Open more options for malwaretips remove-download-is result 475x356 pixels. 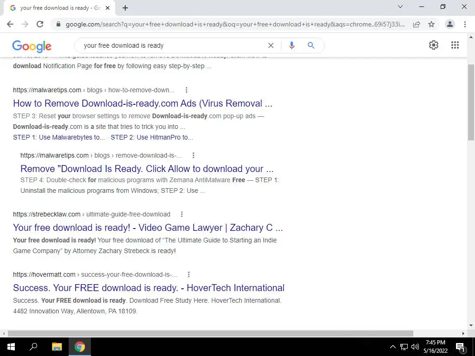[x=193, y=155]
